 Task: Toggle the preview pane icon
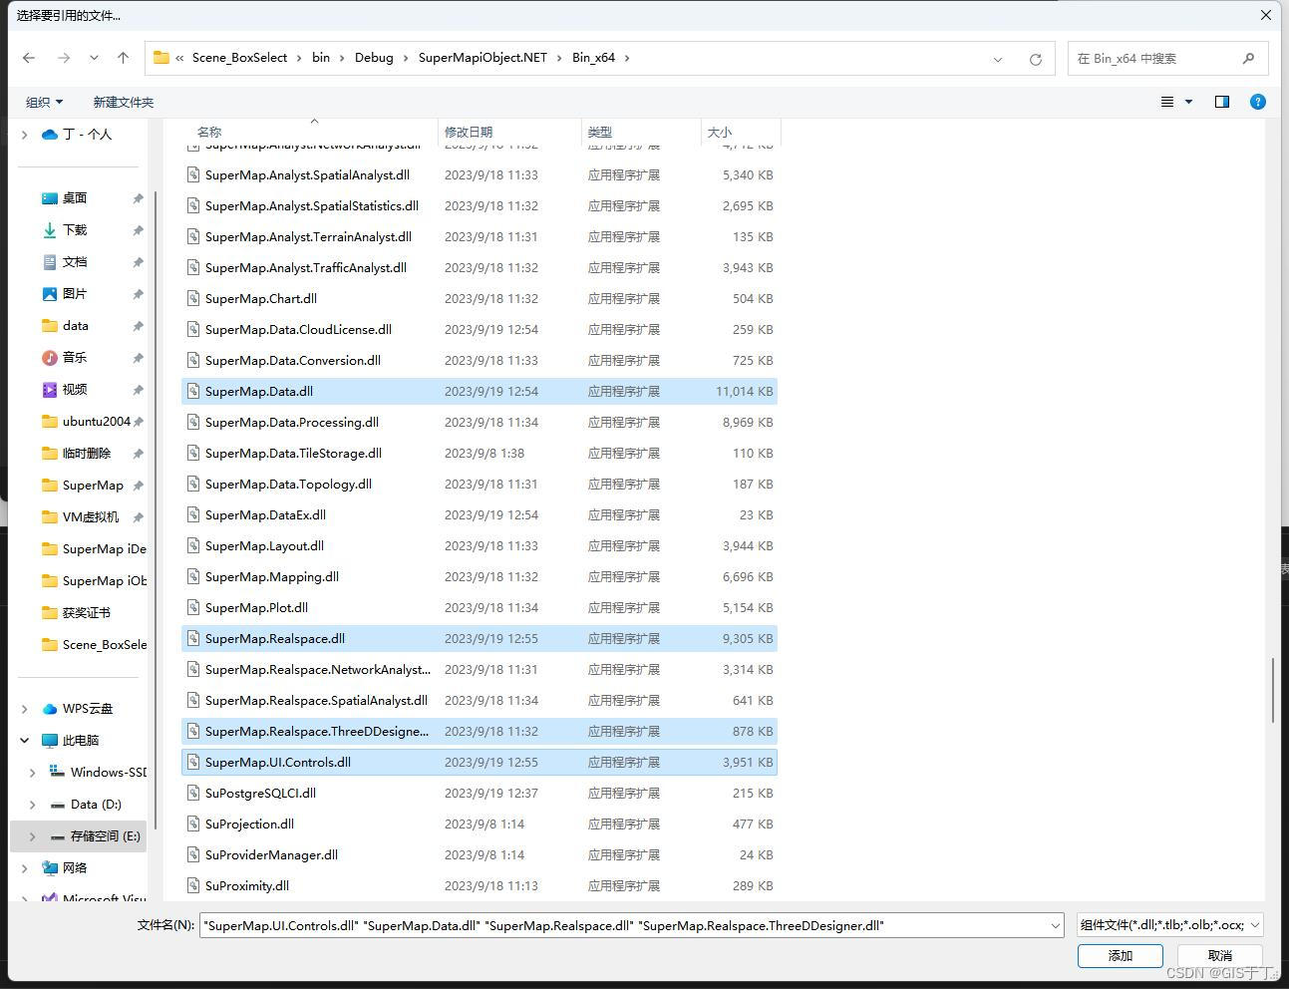(1222, 102)
